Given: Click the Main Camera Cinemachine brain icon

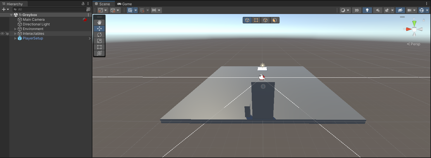Looking at the screenshot, I should 85,20.
